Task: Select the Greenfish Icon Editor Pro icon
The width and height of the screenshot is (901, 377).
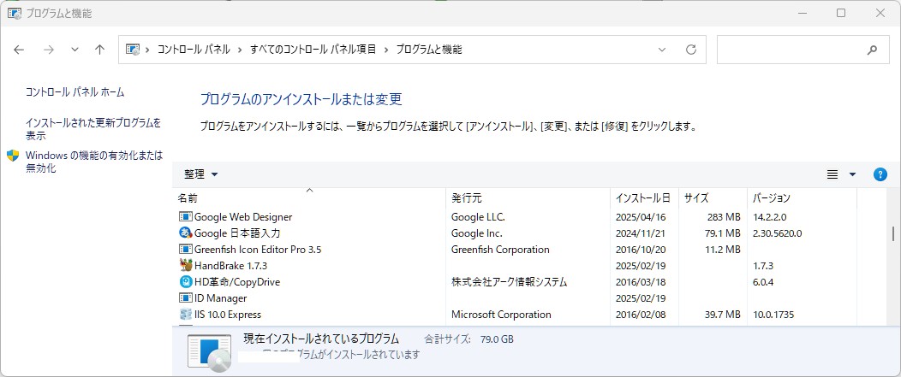Action: point(185,249)
